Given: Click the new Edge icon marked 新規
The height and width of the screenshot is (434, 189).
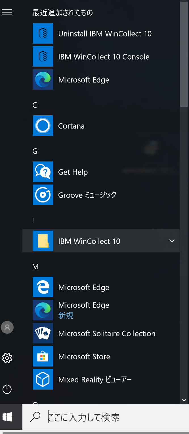Looking at the screenshot, I should 43,310.
